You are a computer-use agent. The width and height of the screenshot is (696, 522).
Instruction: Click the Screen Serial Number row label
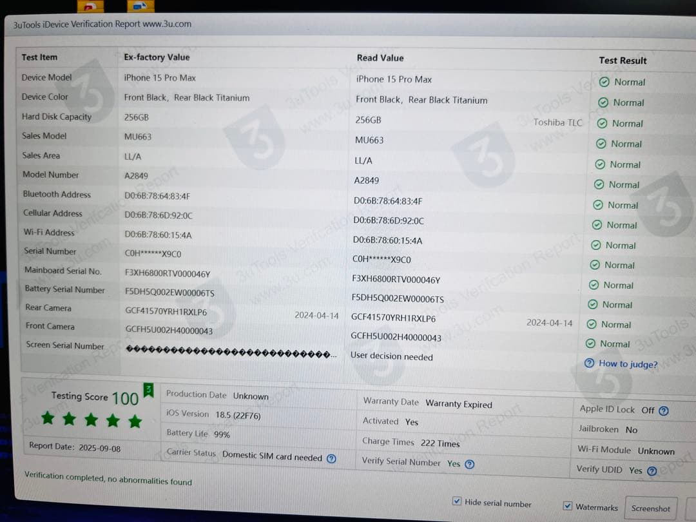[x=65, y=345]
